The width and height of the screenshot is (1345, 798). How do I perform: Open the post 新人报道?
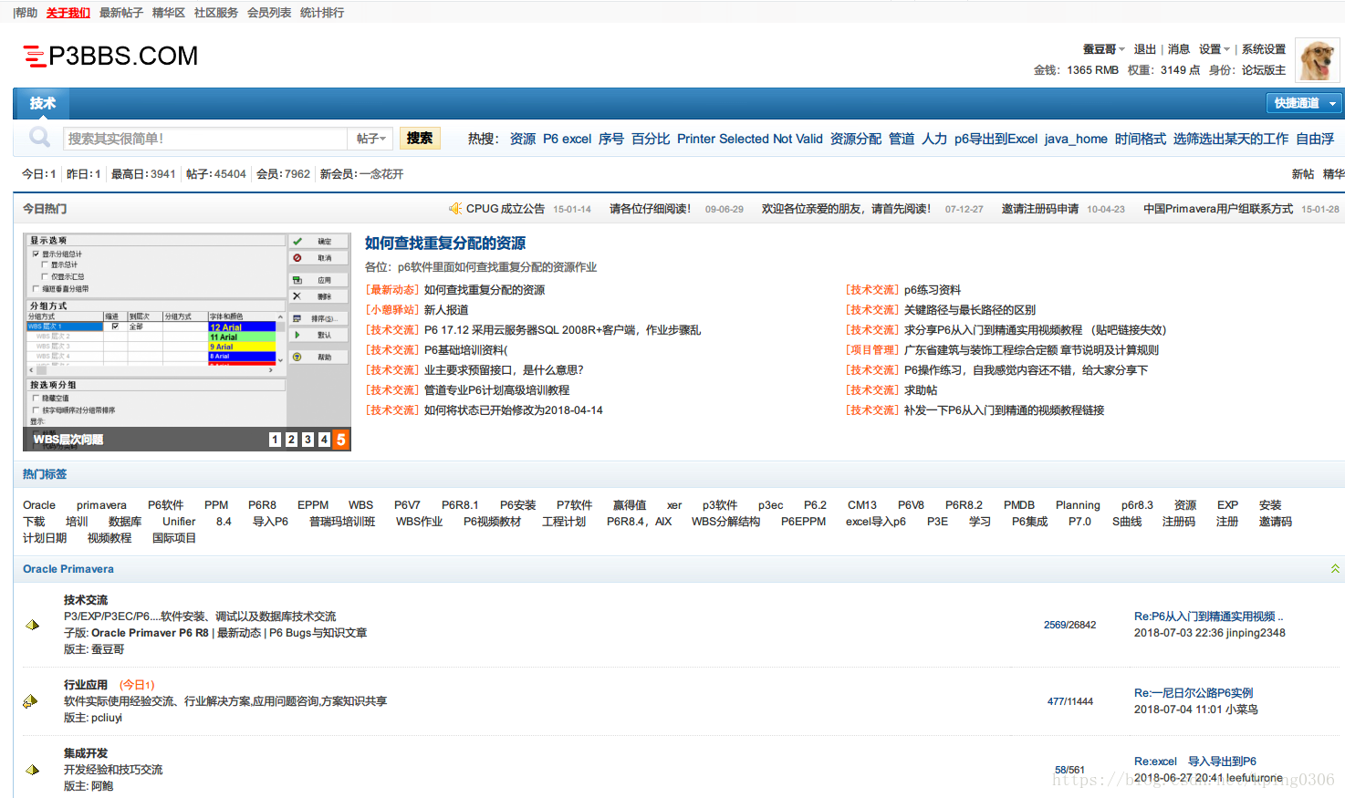pyautogui.click(x=446, y=310)
